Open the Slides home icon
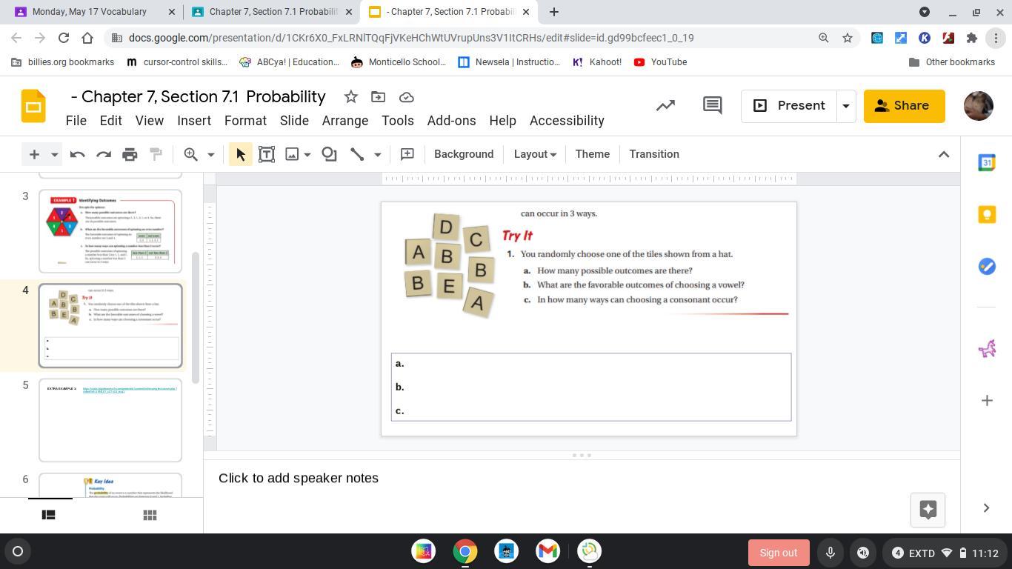The height and width of the screenshot is (569, 1012). point(33,107)
